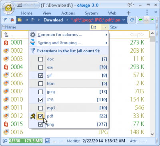Click the picture preview icon in the status bar
Screen dimensions: 160x146
tap(48, 141)
